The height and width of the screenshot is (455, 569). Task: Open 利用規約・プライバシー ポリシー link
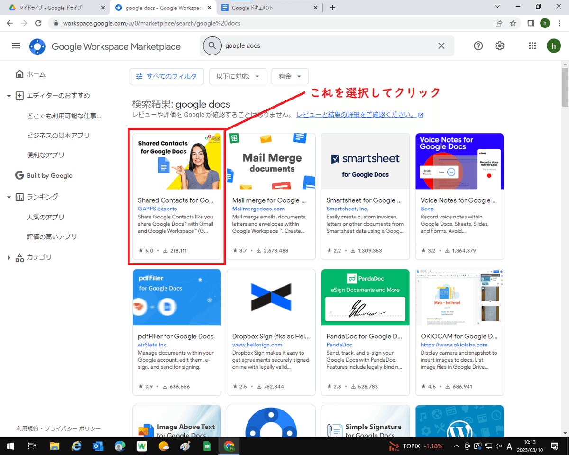point(58,428)
